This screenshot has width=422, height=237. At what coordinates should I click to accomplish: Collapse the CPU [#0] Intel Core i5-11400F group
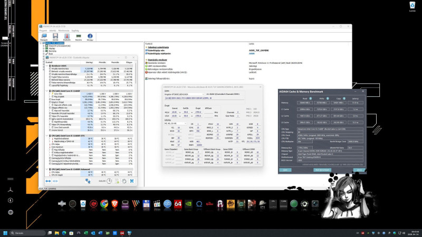[47, 91]
